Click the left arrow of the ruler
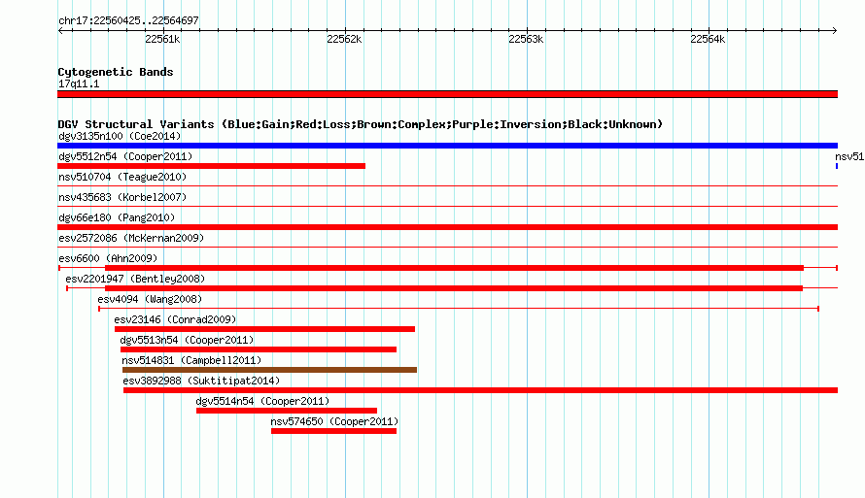Screen dimensions: 865x498 60,30
